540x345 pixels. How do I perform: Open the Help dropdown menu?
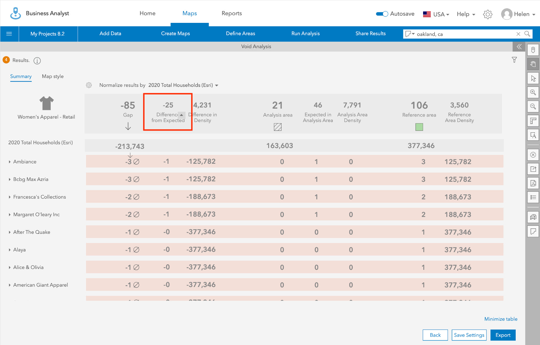(x=466, y=14)
